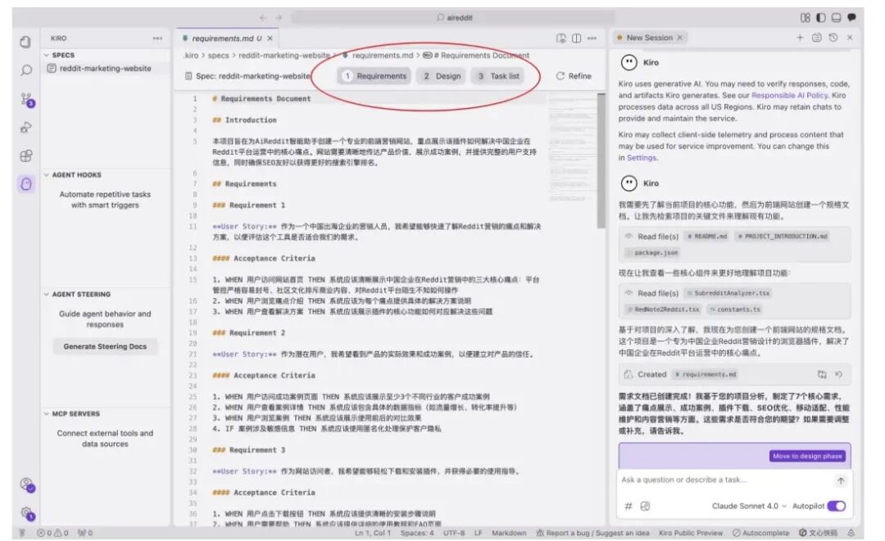Attach image icon in chat input

pyautogui.click(x=645, y=506)
